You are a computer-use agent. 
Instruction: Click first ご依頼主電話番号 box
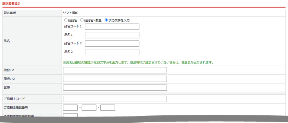pyautogui.click(x=70, y=108)
